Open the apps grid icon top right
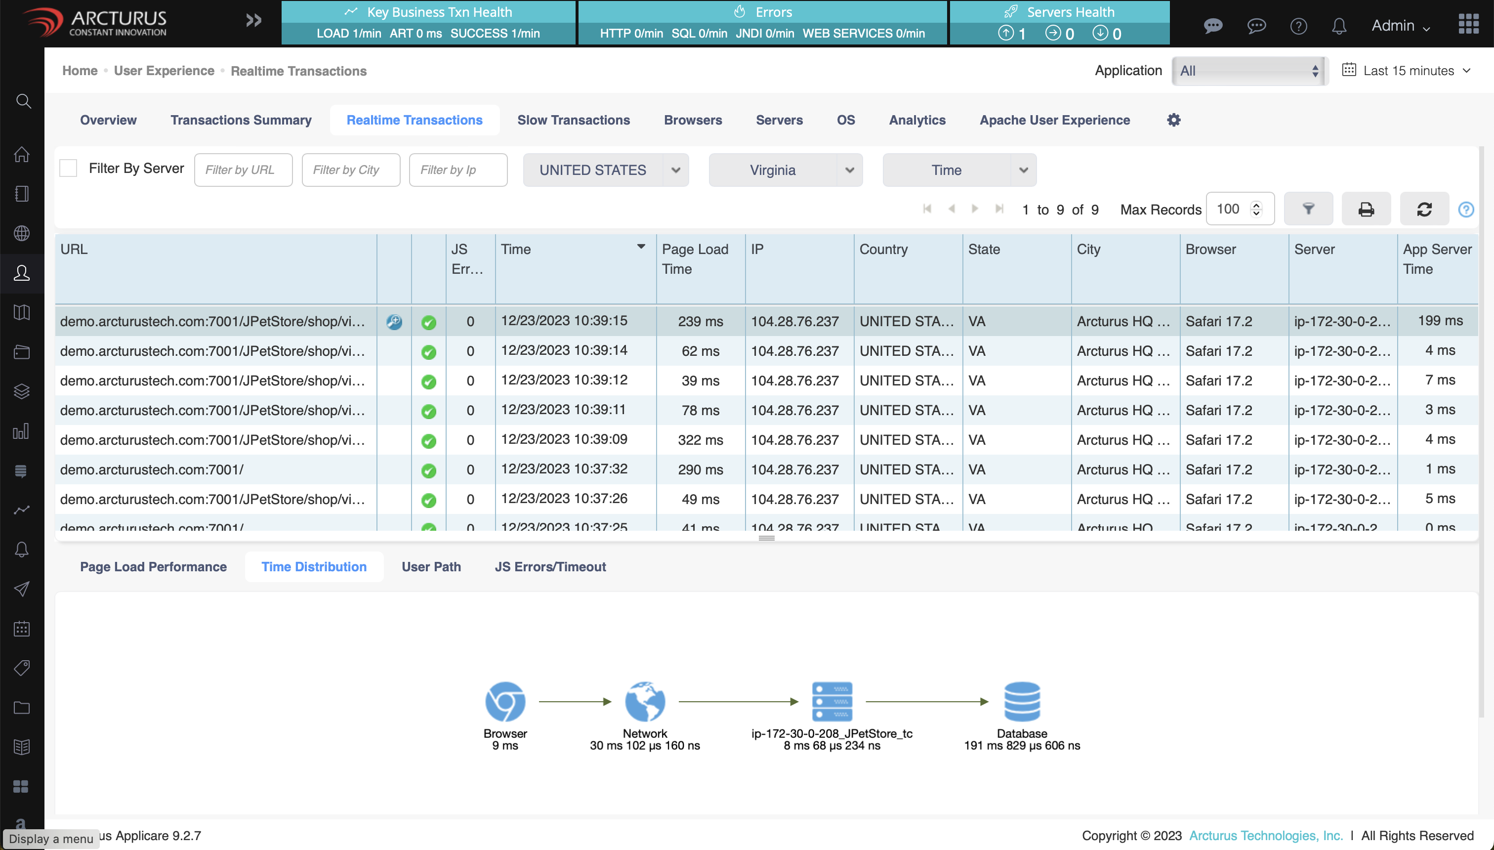1494x850 pixels. pos(1468,24)
